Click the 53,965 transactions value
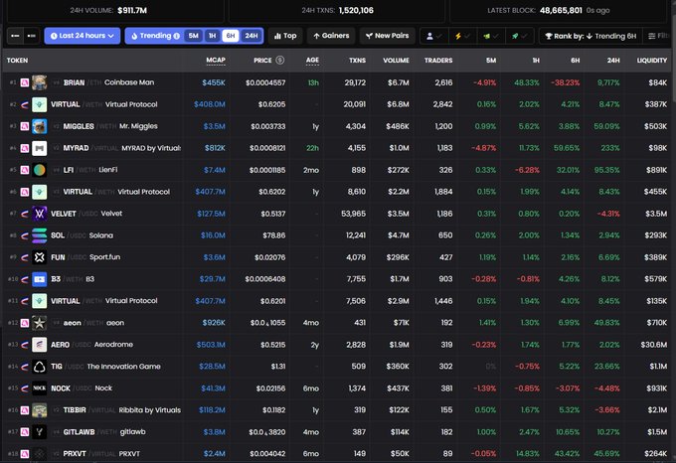The width and height of the screenshot is (676, 463). pyautogui.click(x=353, y=214)
